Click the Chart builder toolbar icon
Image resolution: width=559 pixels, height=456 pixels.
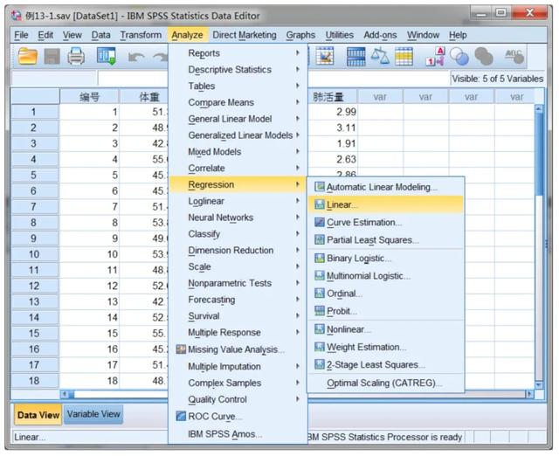coord(325,56)
